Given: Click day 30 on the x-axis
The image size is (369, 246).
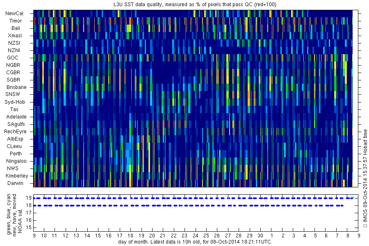Looking at the screenshot, I should (260, 236).
